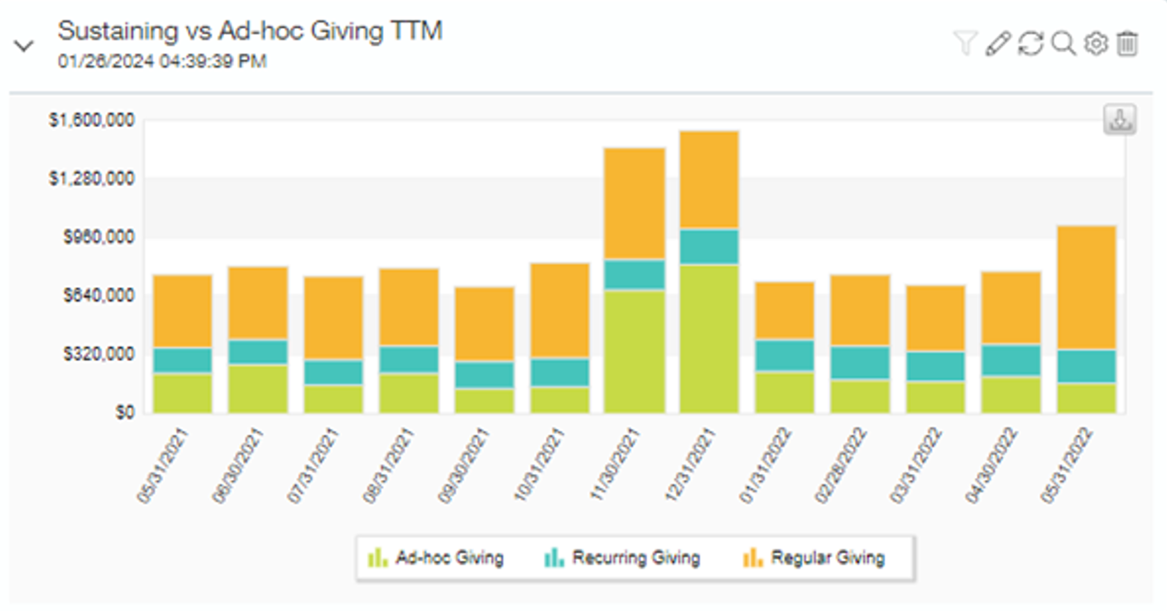The height and width of the screenshot is (611, 1167).
Task: Select the 11/30/2021 Regular Giving orange bar
Action: [x=634, y=203]
